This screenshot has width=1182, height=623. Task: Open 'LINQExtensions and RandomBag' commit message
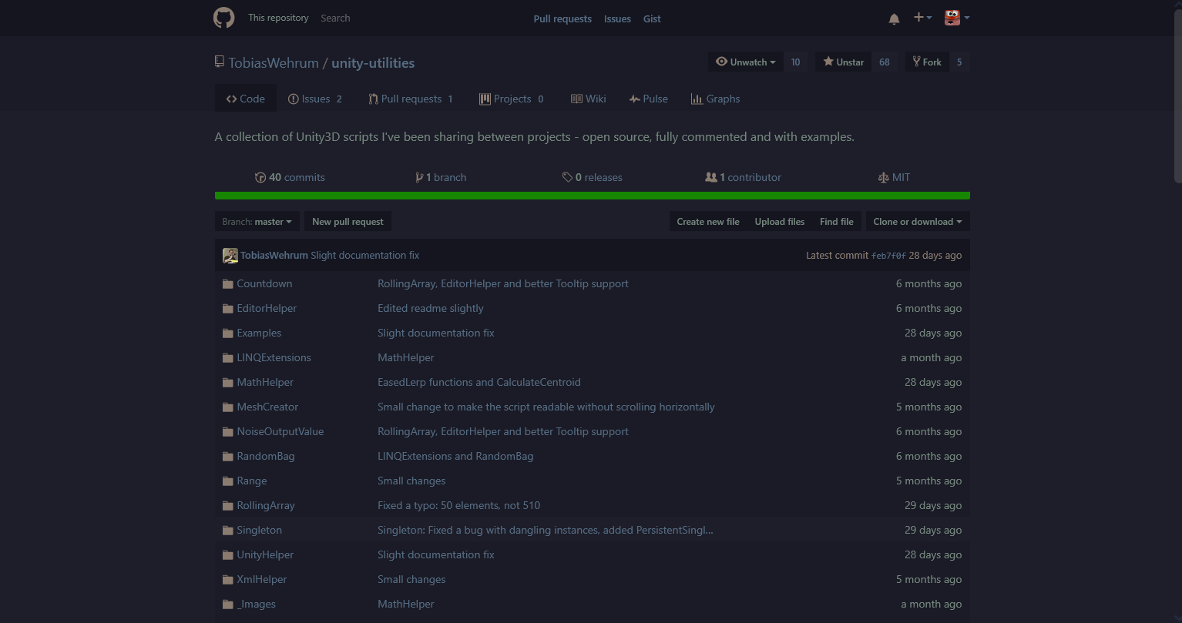(x=455, y=457)
